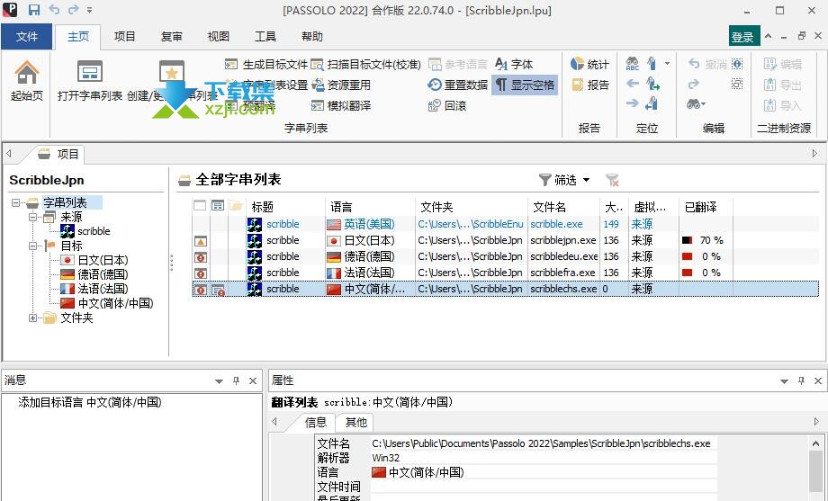The image size is (828, 501).
Task: Collapse the 字串列表 tree node
Action: pyautogui.click(x=15, y=202)
